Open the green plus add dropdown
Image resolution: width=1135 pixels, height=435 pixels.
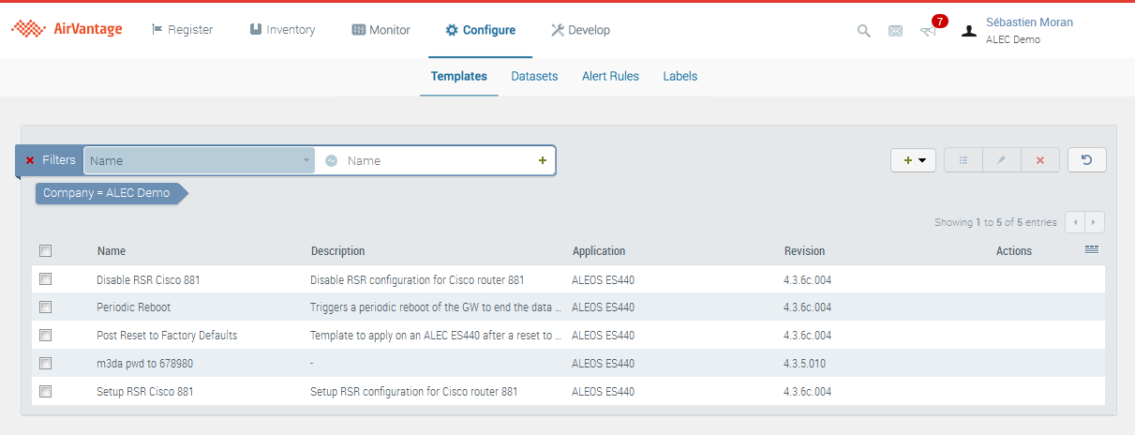(x=913, y=160)
